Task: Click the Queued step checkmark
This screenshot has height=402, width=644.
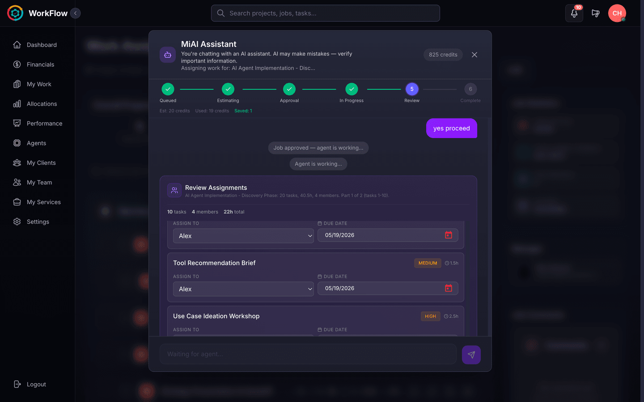Action: pos(168,89)
